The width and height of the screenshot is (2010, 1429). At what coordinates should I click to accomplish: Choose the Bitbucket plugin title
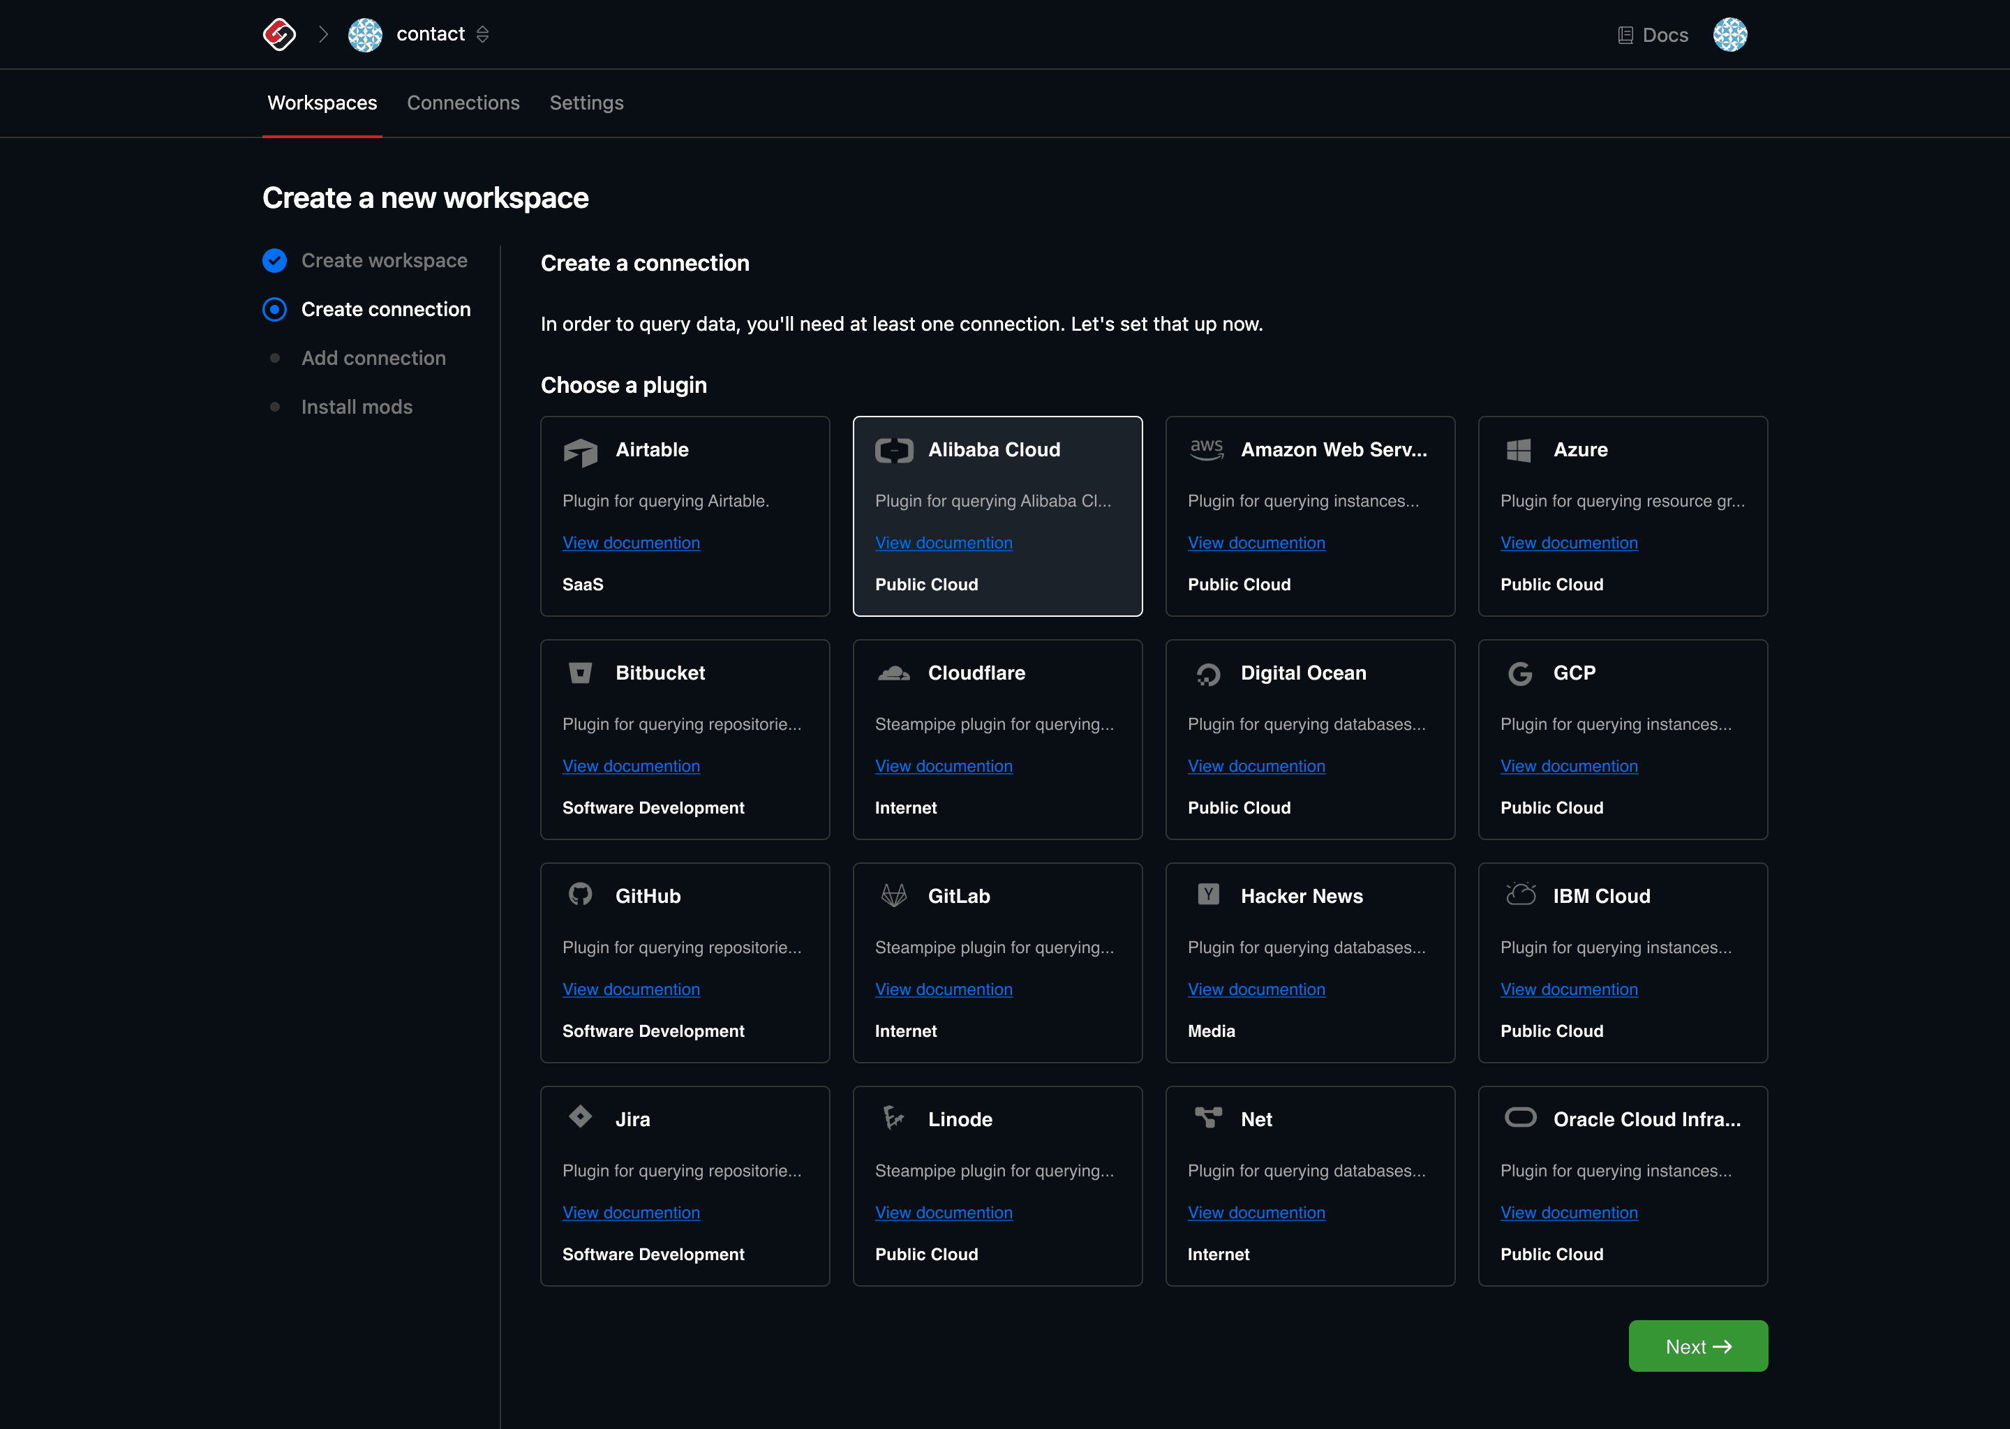point(660,673)
